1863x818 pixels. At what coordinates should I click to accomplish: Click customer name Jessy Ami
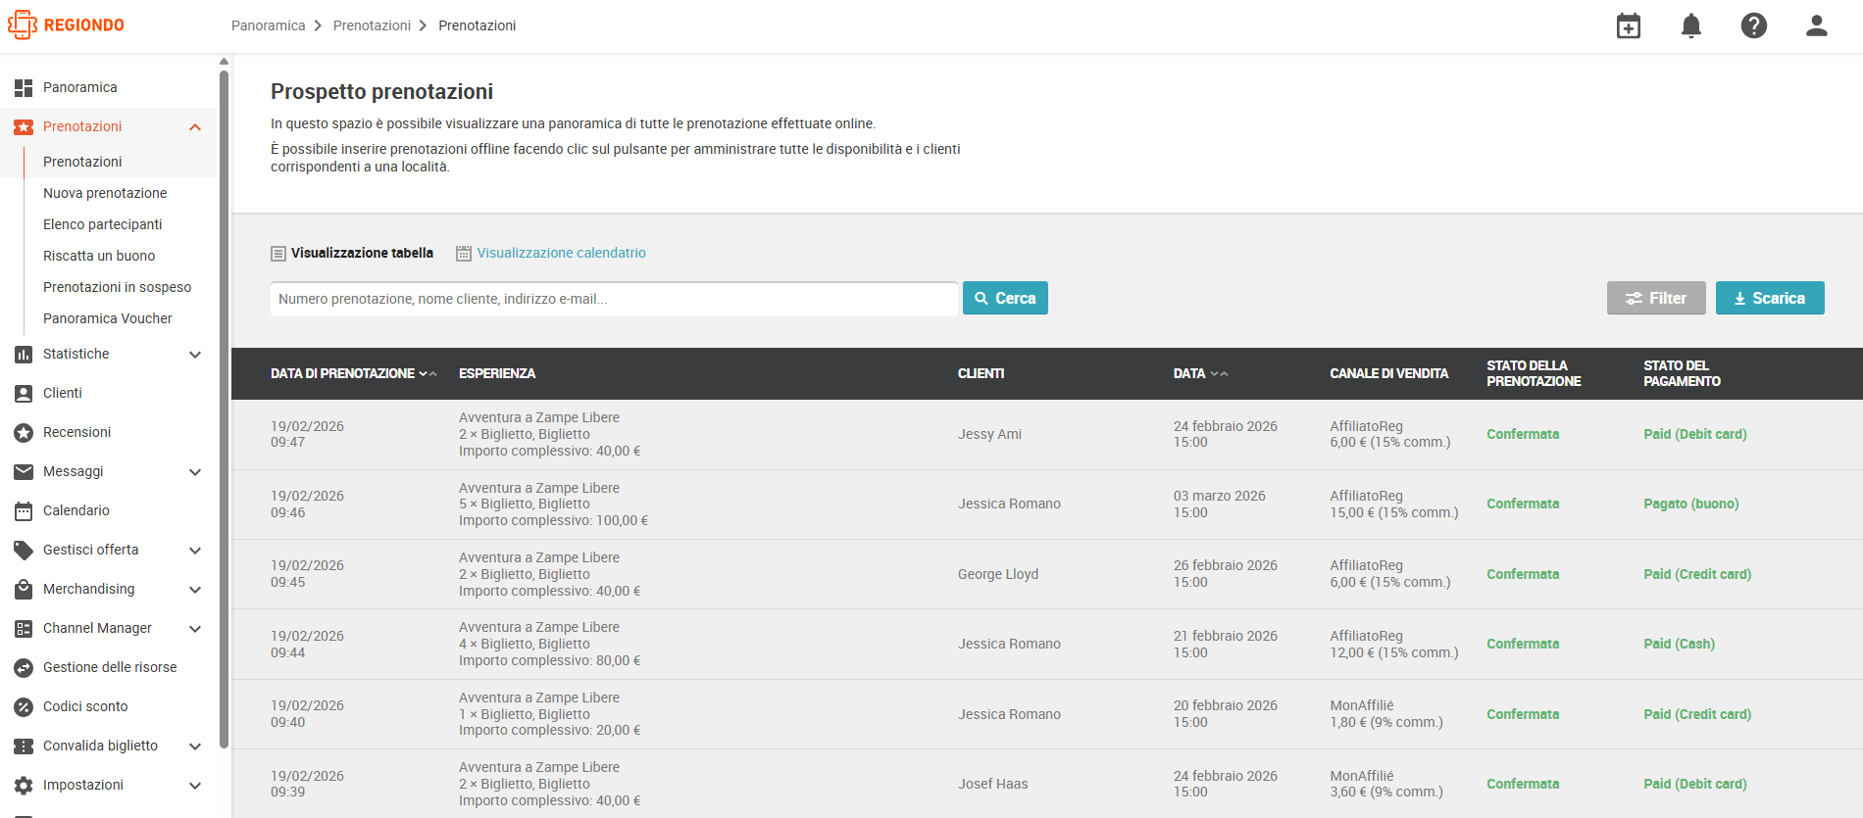[989, 434]
